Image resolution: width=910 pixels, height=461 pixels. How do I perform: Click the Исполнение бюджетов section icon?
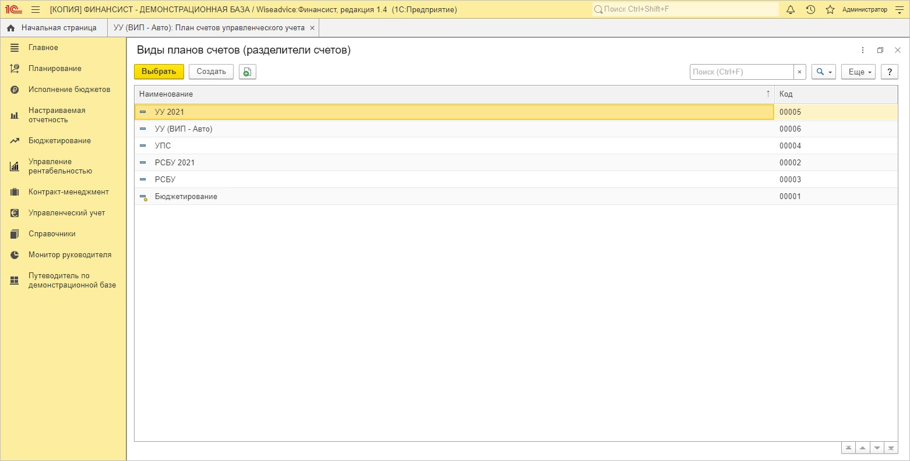[15, 90]
